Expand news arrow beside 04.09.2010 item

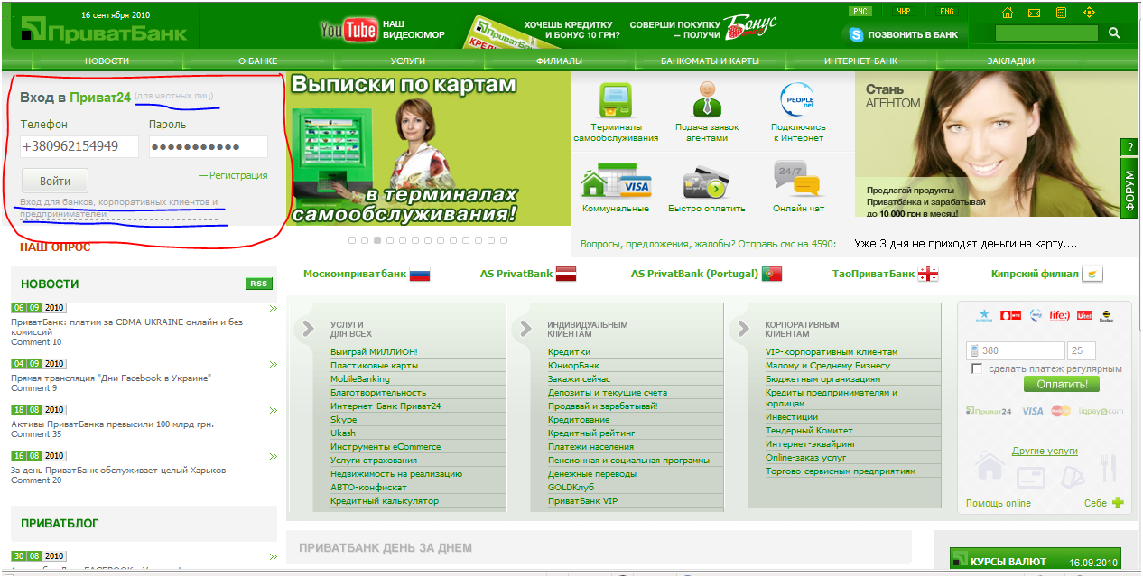pyautogui.click(x=274, y=365)
